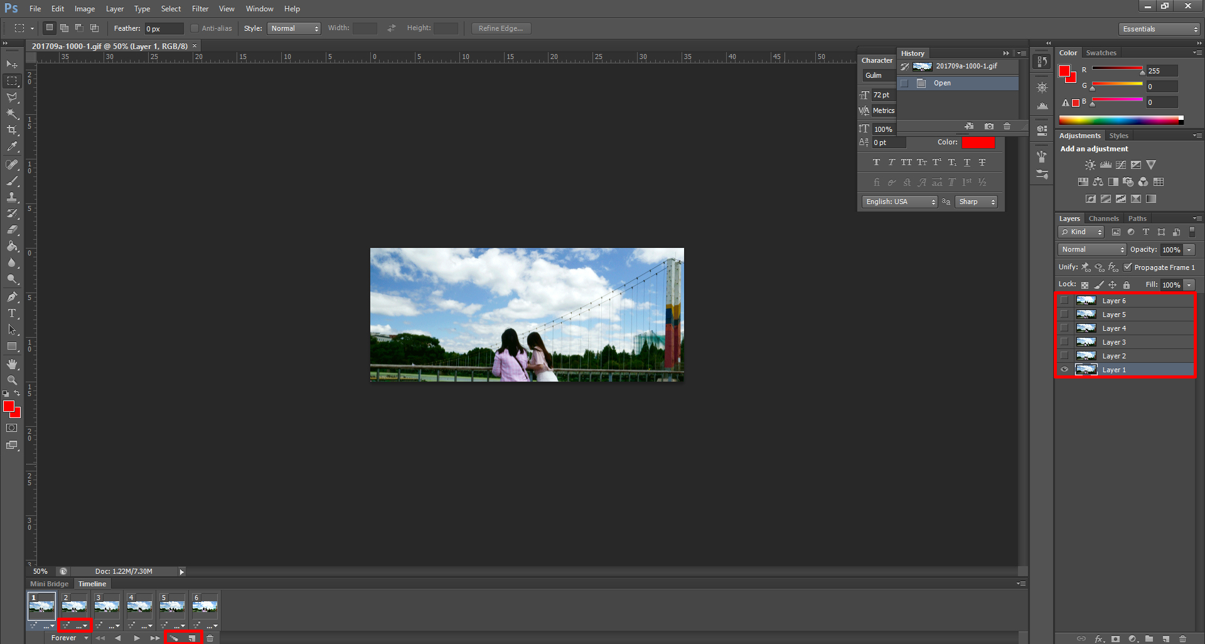The image size is (1205, 644).
Task: Select the Crop tool
Action: coord(12,130)
